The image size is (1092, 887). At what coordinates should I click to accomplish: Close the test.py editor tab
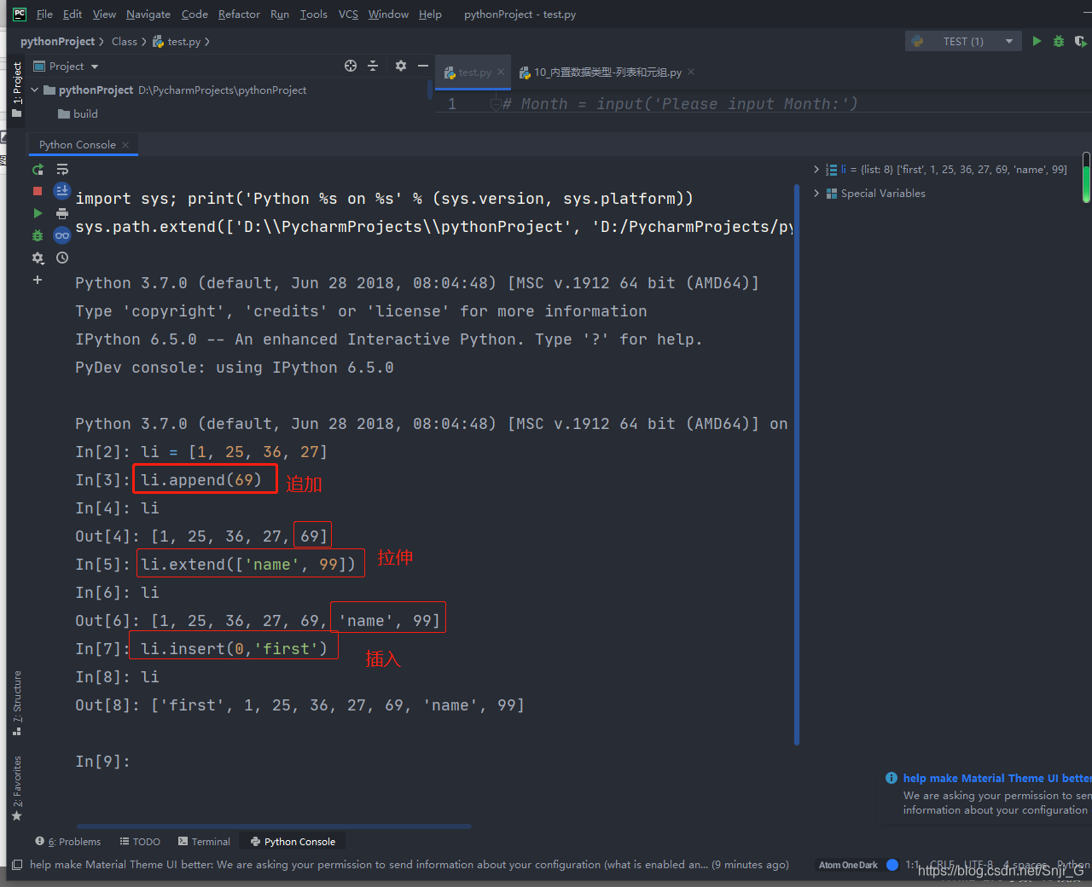[501, 72]
